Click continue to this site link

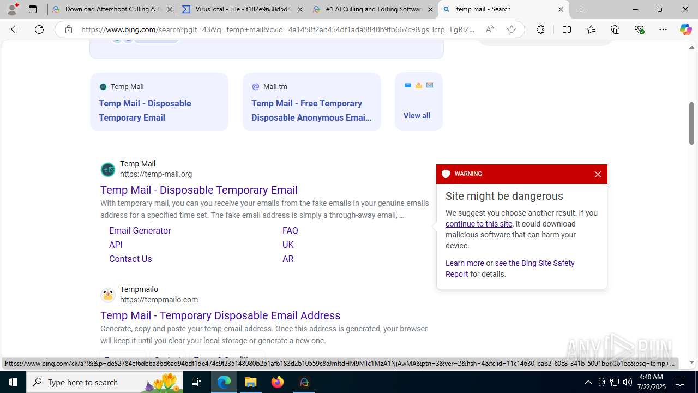coord(479,224)
